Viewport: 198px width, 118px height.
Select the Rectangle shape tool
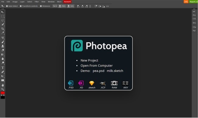click(x=2, y=80)
